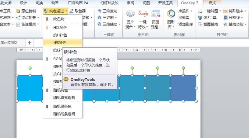Click the 原位复制 in-place copy button
The image size is (249, 138).
coord(18,11)
